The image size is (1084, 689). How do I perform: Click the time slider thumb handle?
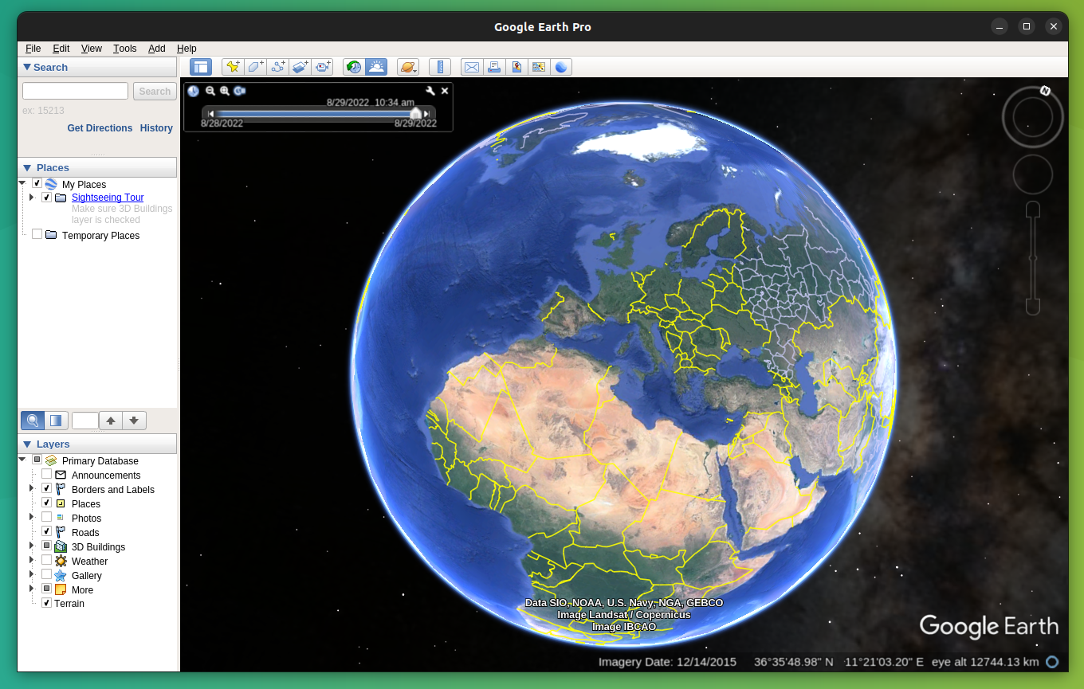(415, 114)
